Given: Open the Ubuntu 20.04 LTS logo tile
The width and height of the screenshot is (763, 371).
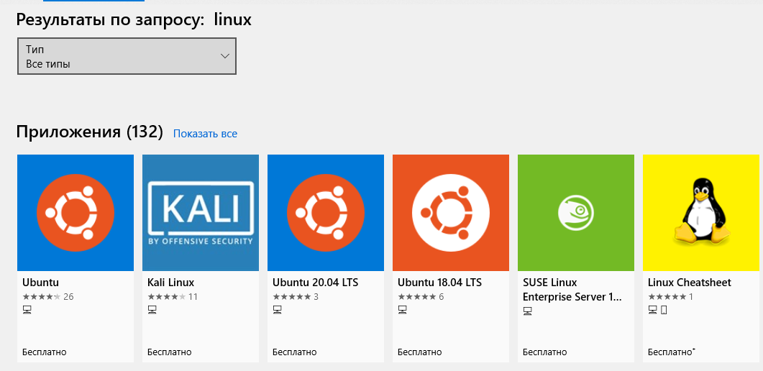Looking at the screenshot, I should 326,213.
